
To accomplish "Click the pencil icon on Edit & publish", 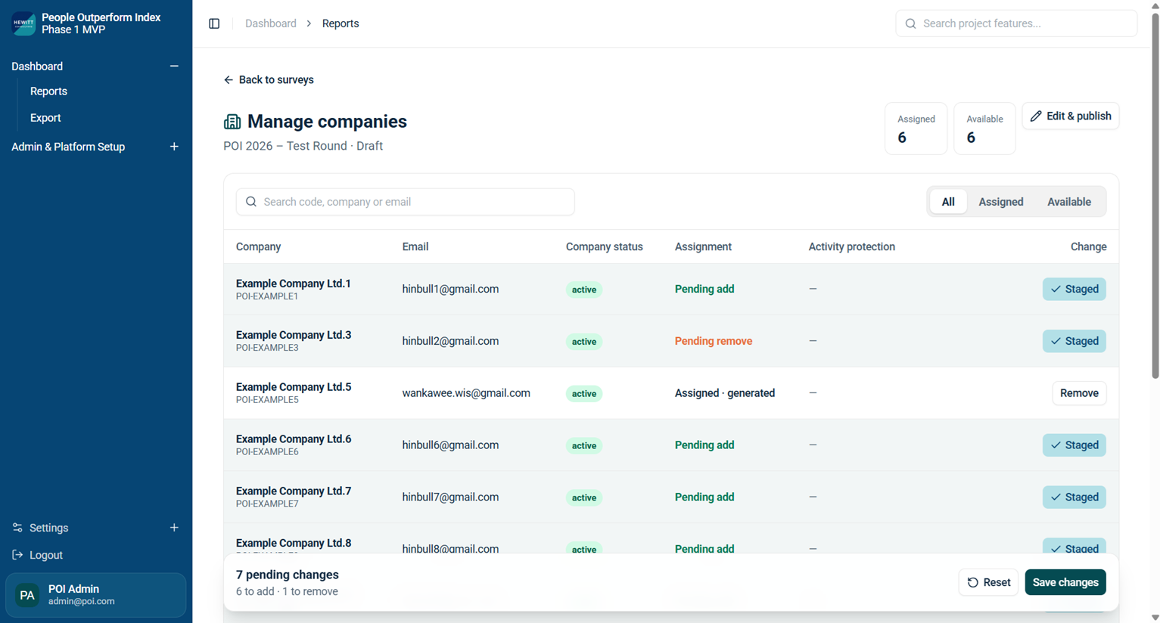I will click(1036, 116).
